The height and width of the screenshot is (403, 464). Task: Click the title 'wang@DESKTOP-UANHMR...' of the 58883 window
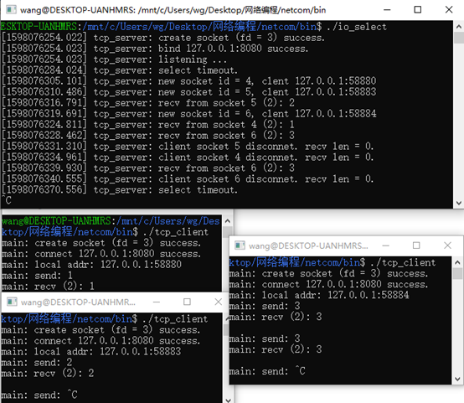[78, 302]
